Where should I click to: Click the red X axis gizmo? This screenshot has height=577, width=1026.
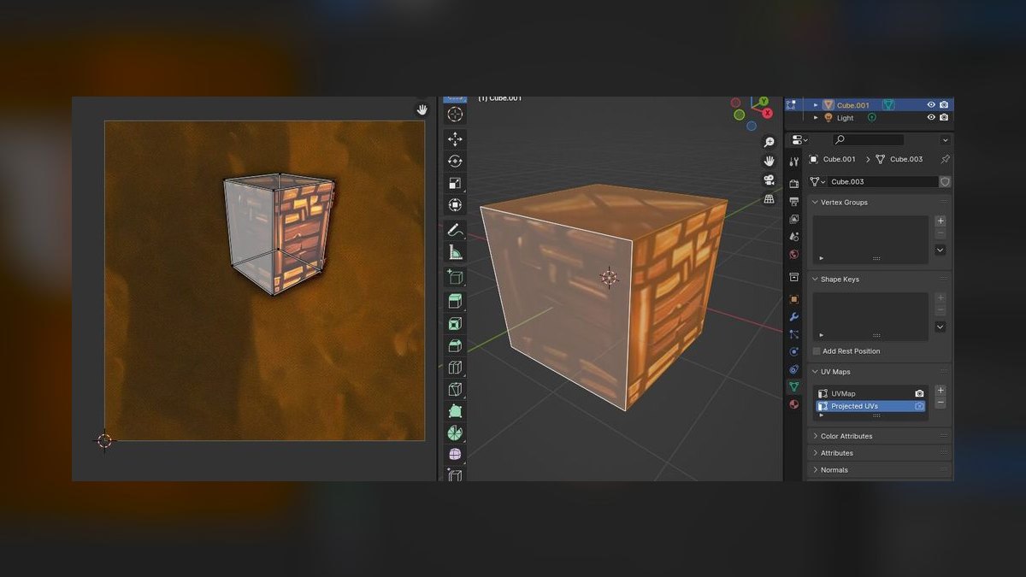[x=767, y=112]
